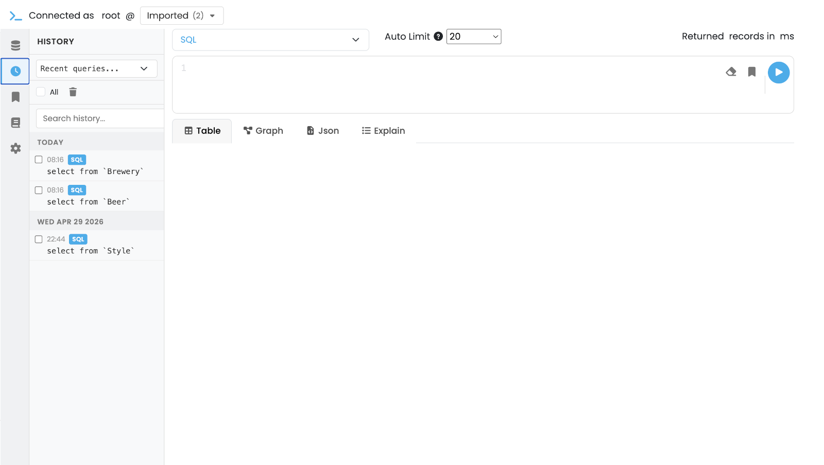Open the database panel icon
The width and height of the screenshot is (824, 465).
tap(15, 45)
